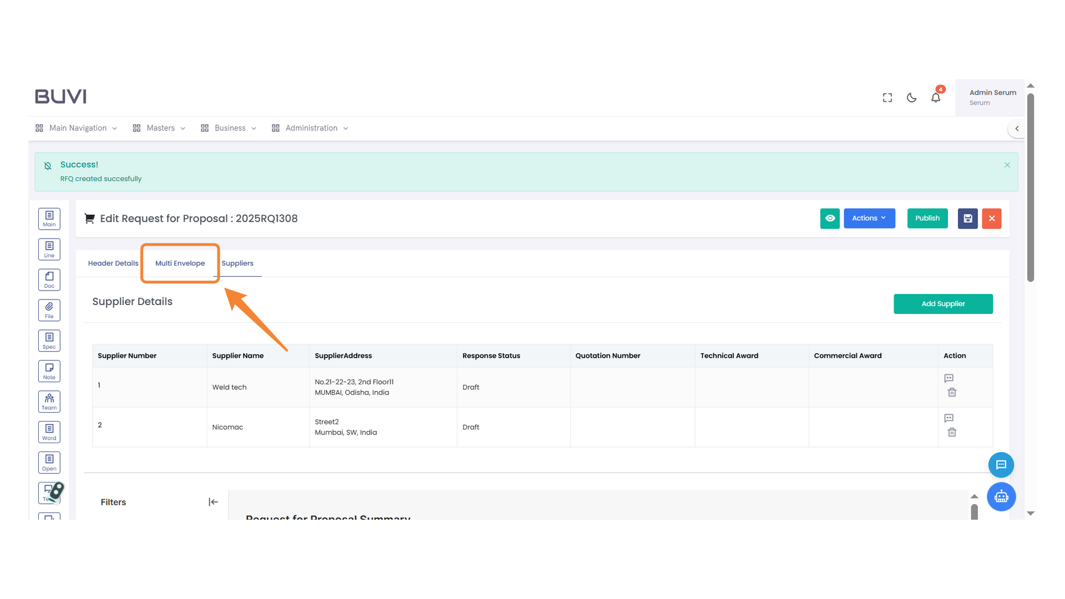This screenshot has width=1065, height=599.
Task: Click the Publish button
Action: tap(927, 219)
